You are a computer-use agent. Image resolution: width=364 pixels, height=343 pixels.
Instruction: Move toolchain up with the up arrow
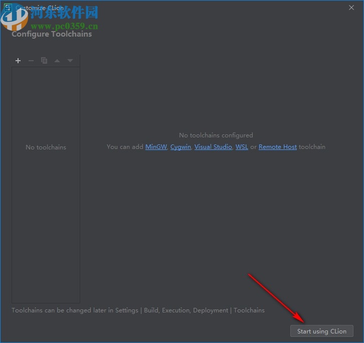click(57, 61)
